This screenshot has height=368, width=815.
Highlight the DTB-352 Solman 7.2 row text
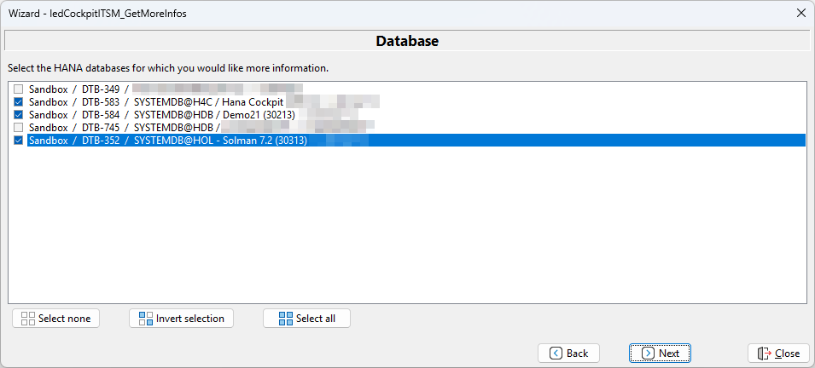(x=167, y=141)
